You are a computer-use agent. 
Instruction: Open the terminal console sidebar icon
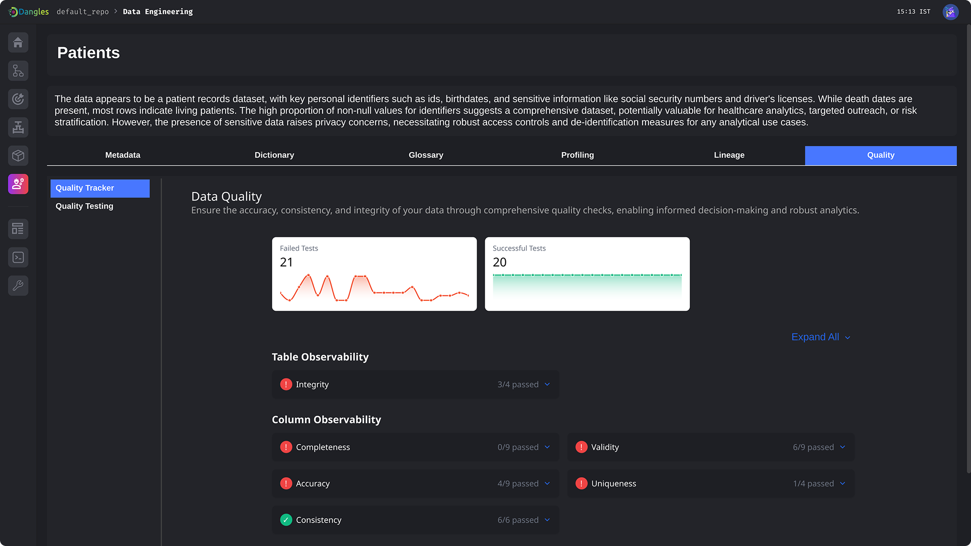pyautogui.click(x=18, y=257)
